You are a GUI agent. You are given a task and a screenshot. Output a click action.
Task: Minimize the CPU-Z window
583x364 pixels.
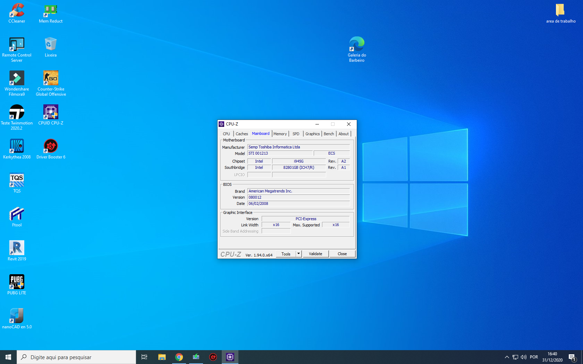pos(317,124)
